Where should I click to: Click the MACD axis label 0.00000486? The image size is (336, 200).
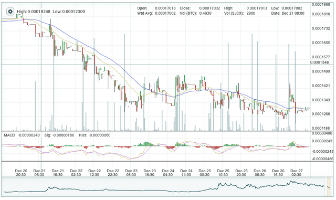click(322, 133)
